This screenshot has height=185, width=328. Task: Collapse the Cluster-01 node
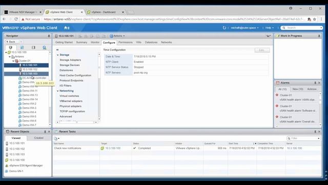click(13, 61)
